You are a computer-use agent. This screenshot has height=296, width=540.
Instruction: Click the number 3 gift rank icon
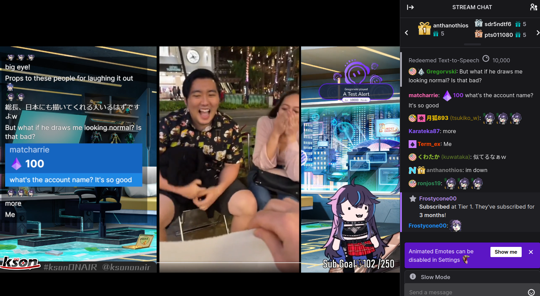(x=479, y=34)
